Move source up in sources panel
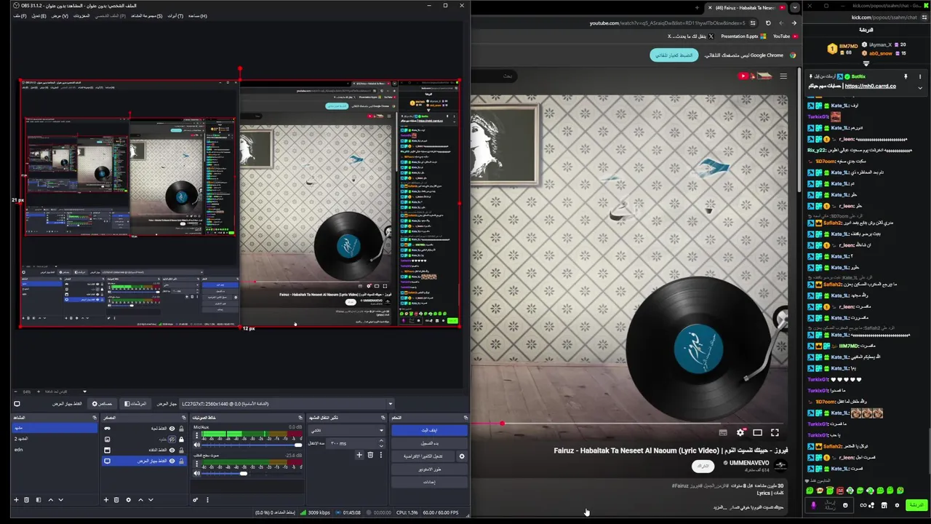 click(x=140, y=500)
